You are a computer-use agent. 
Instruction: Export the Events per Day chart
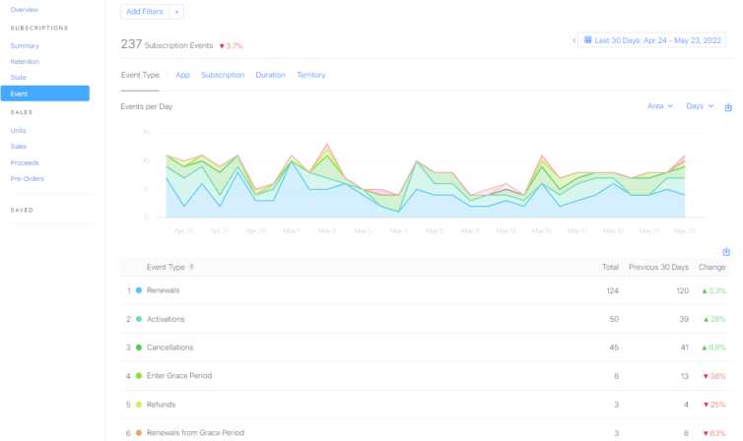pos(728,107)
